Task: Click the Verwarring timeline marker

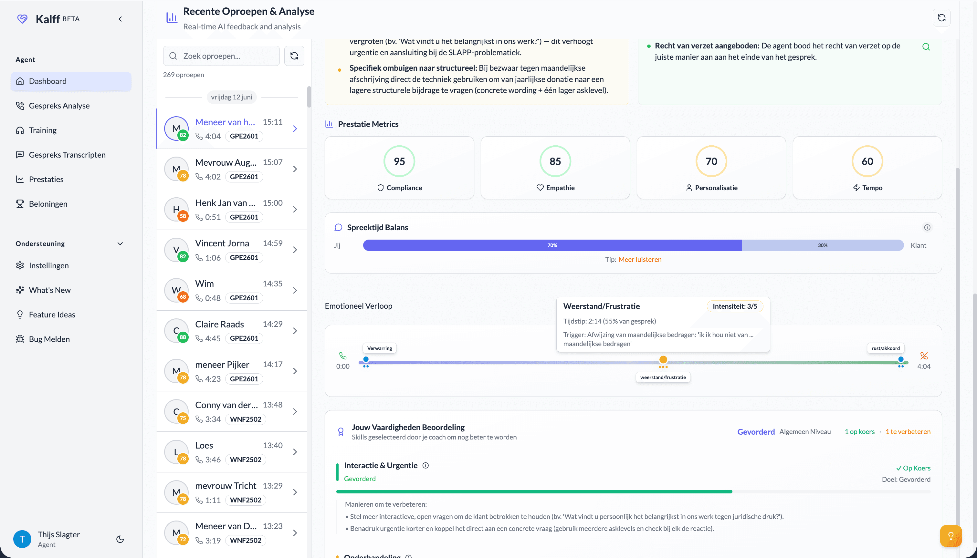Action: 366,359
